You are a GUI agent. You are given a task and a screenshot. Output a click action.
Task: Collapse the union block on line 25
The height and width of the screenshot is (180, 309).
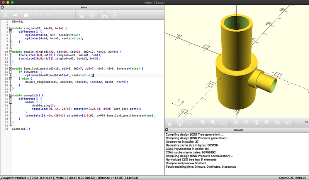pos(10,102)
